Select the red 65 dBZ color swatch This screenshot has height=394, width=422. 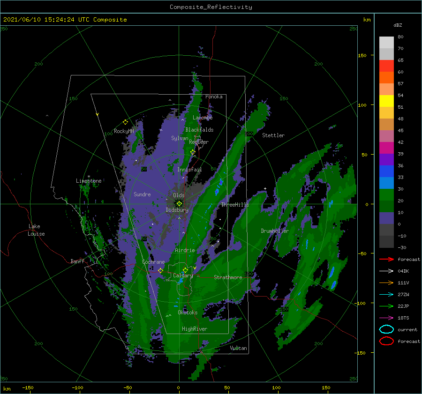pyautogui.click(x=386, y=66)
